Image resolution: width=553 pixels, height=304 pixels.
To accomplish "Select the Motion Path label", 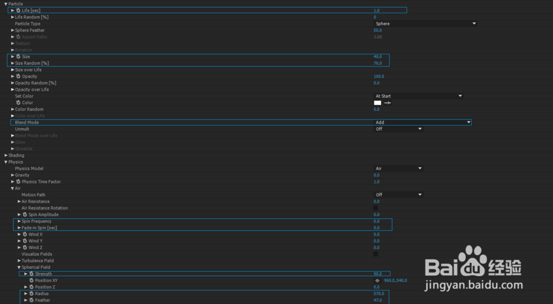I will tap(34, 195).
